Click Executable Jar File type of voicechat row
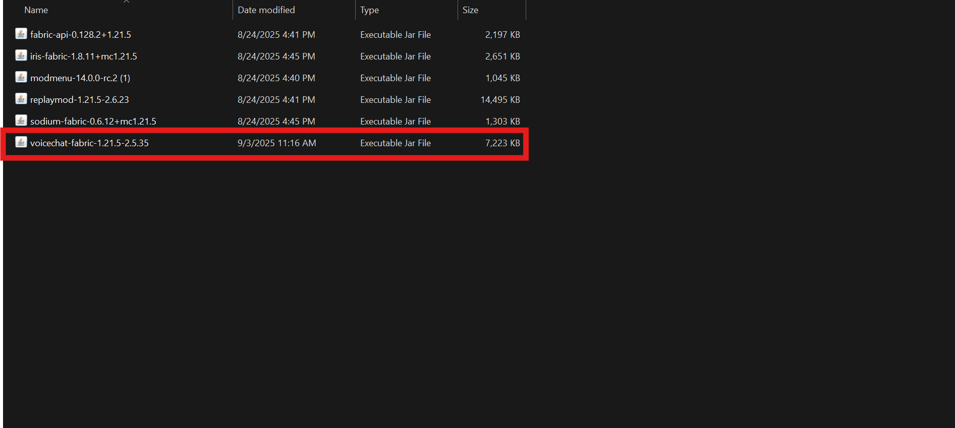 [x=396, y=143]
